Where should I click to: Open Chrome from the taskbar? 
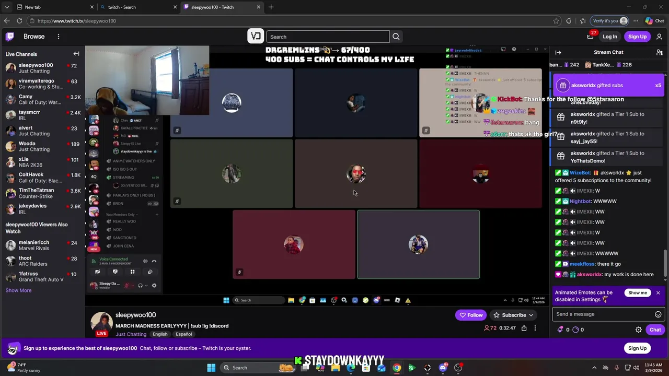(x=397, y=368)
